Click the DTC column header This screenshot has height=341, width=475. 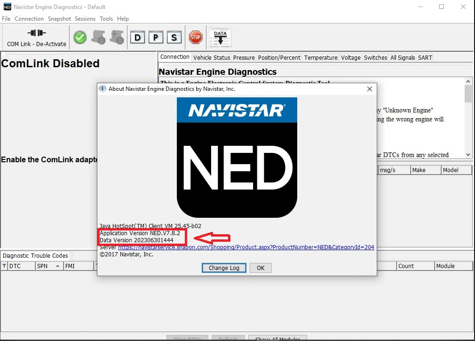[21, 266]
